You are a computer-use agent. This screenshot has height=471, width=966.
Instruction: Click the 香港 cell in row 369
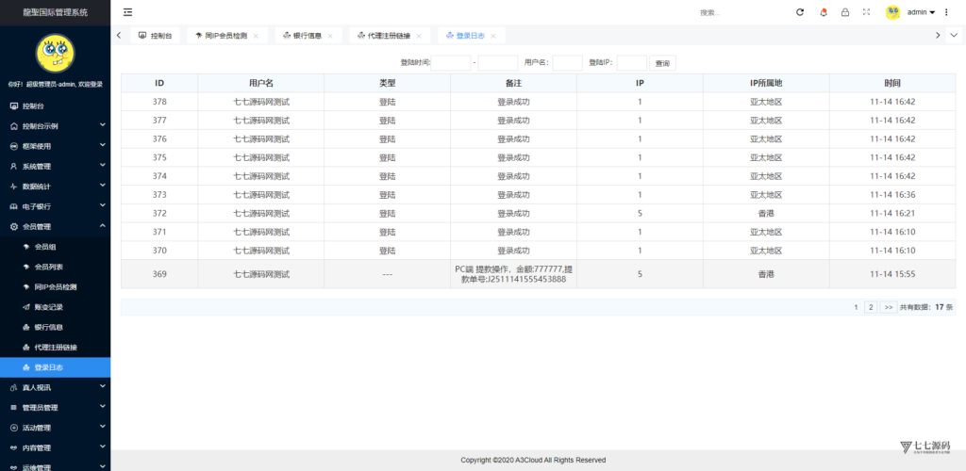coord(766,274)
